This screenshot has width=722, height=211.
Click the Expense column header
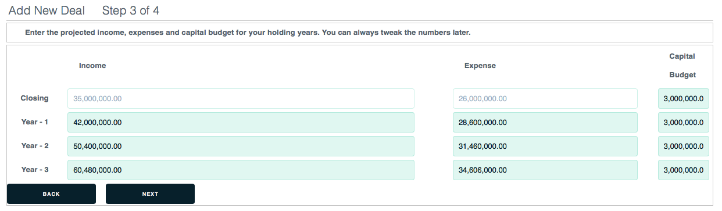[x=480, y=66]
